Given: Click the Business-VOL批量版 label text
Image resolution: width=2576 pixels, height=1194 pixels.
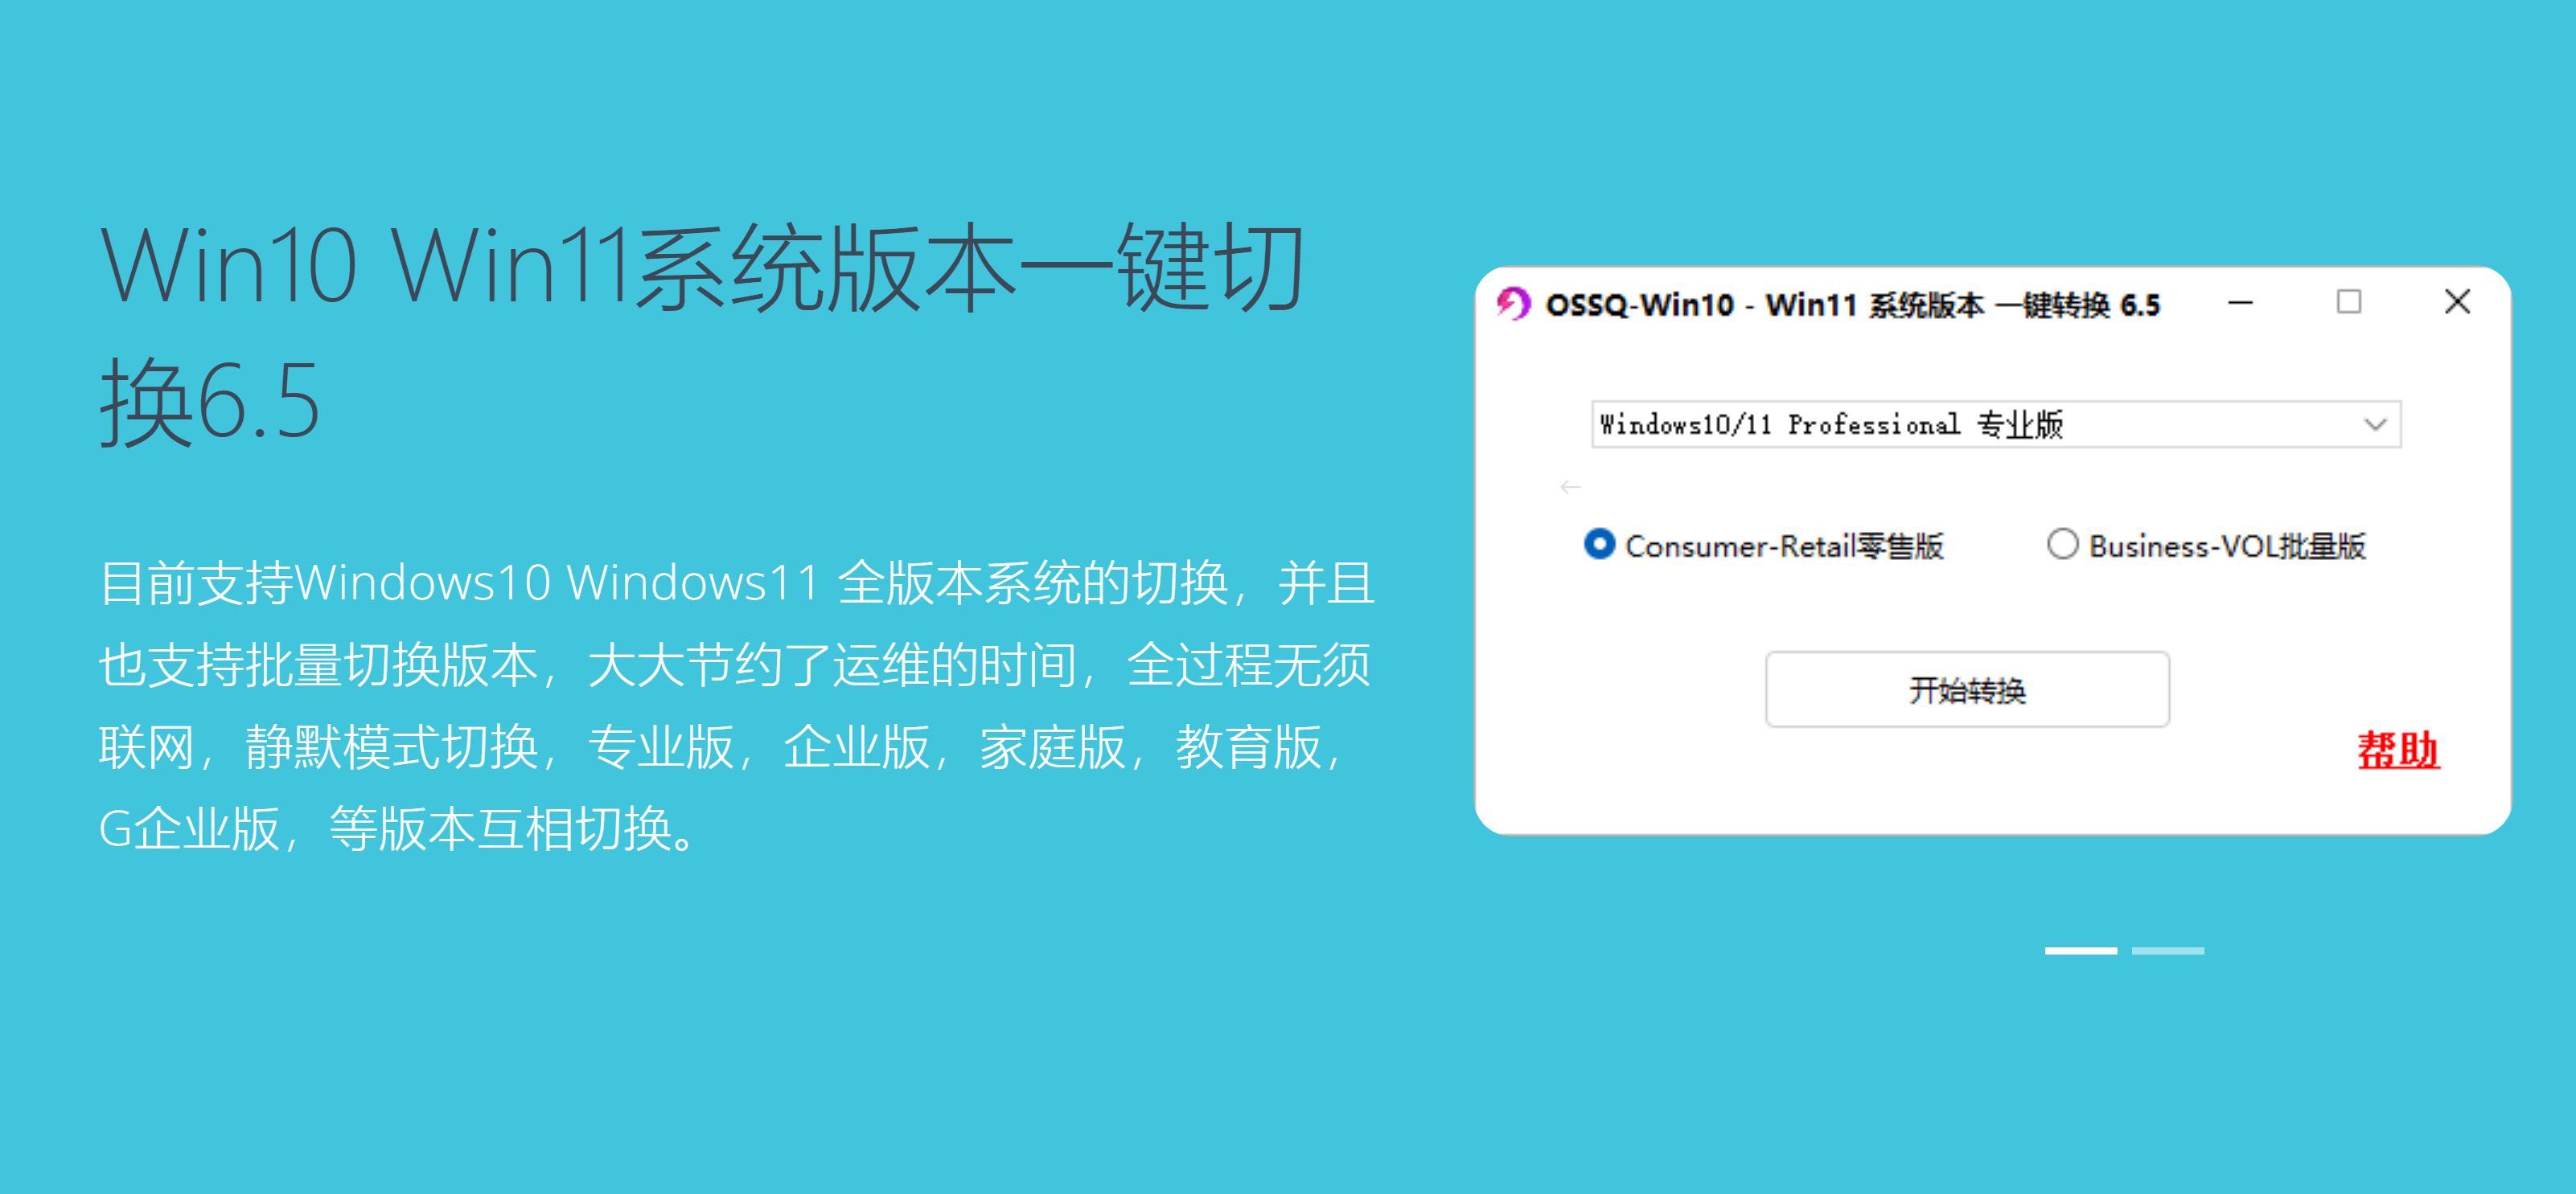Looking at the screenshot, I should tap(2227, 546).
